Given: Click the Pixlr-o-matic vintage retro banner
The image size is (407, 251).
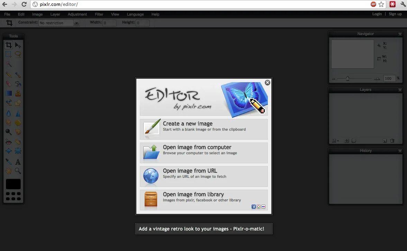Looking at the screenshot, I should pos(204,228).
